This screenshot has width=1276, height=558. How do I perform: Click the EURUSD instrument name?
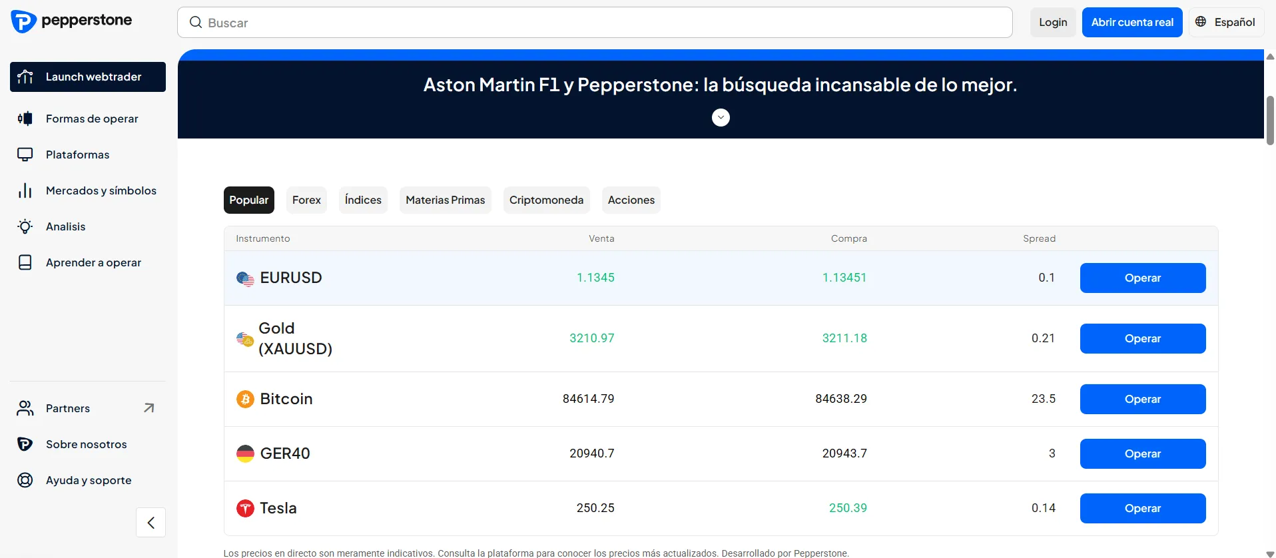tap(291, 278)
